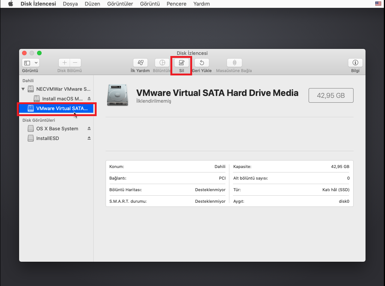
Task: Click the Sil (Erase) toolbar icon
Action: click(x=182, y=63)
